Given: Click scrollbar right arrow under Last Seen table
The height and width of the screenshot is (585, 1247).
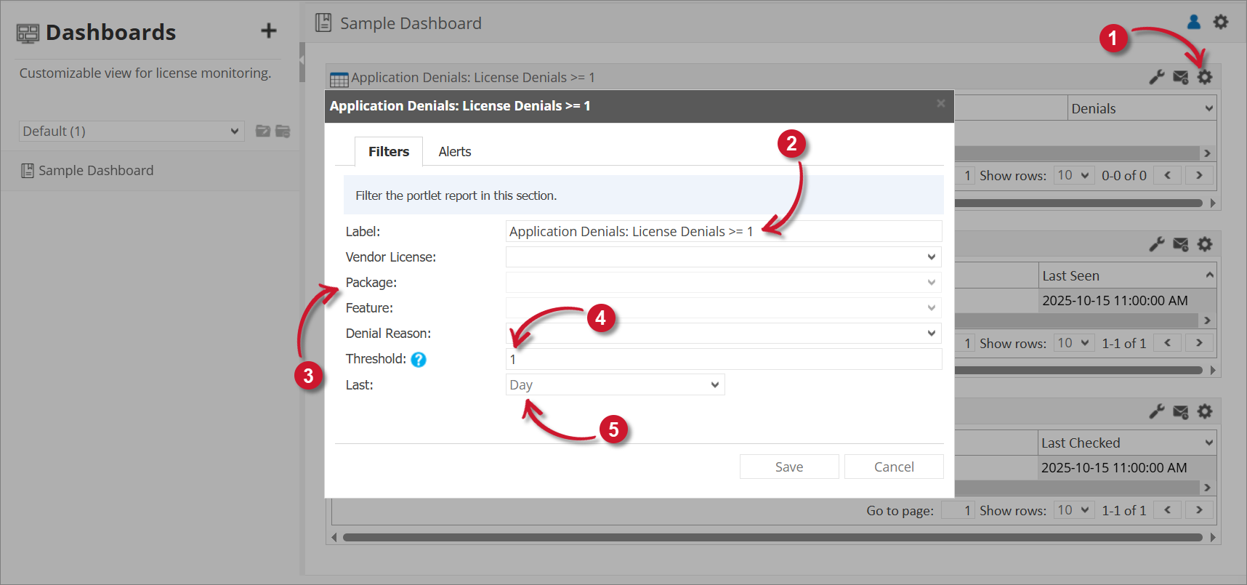Looking at the screenshot, I should click(1207, 320).
